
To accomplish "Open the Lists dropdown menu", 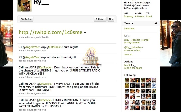I will pos(100,19).
